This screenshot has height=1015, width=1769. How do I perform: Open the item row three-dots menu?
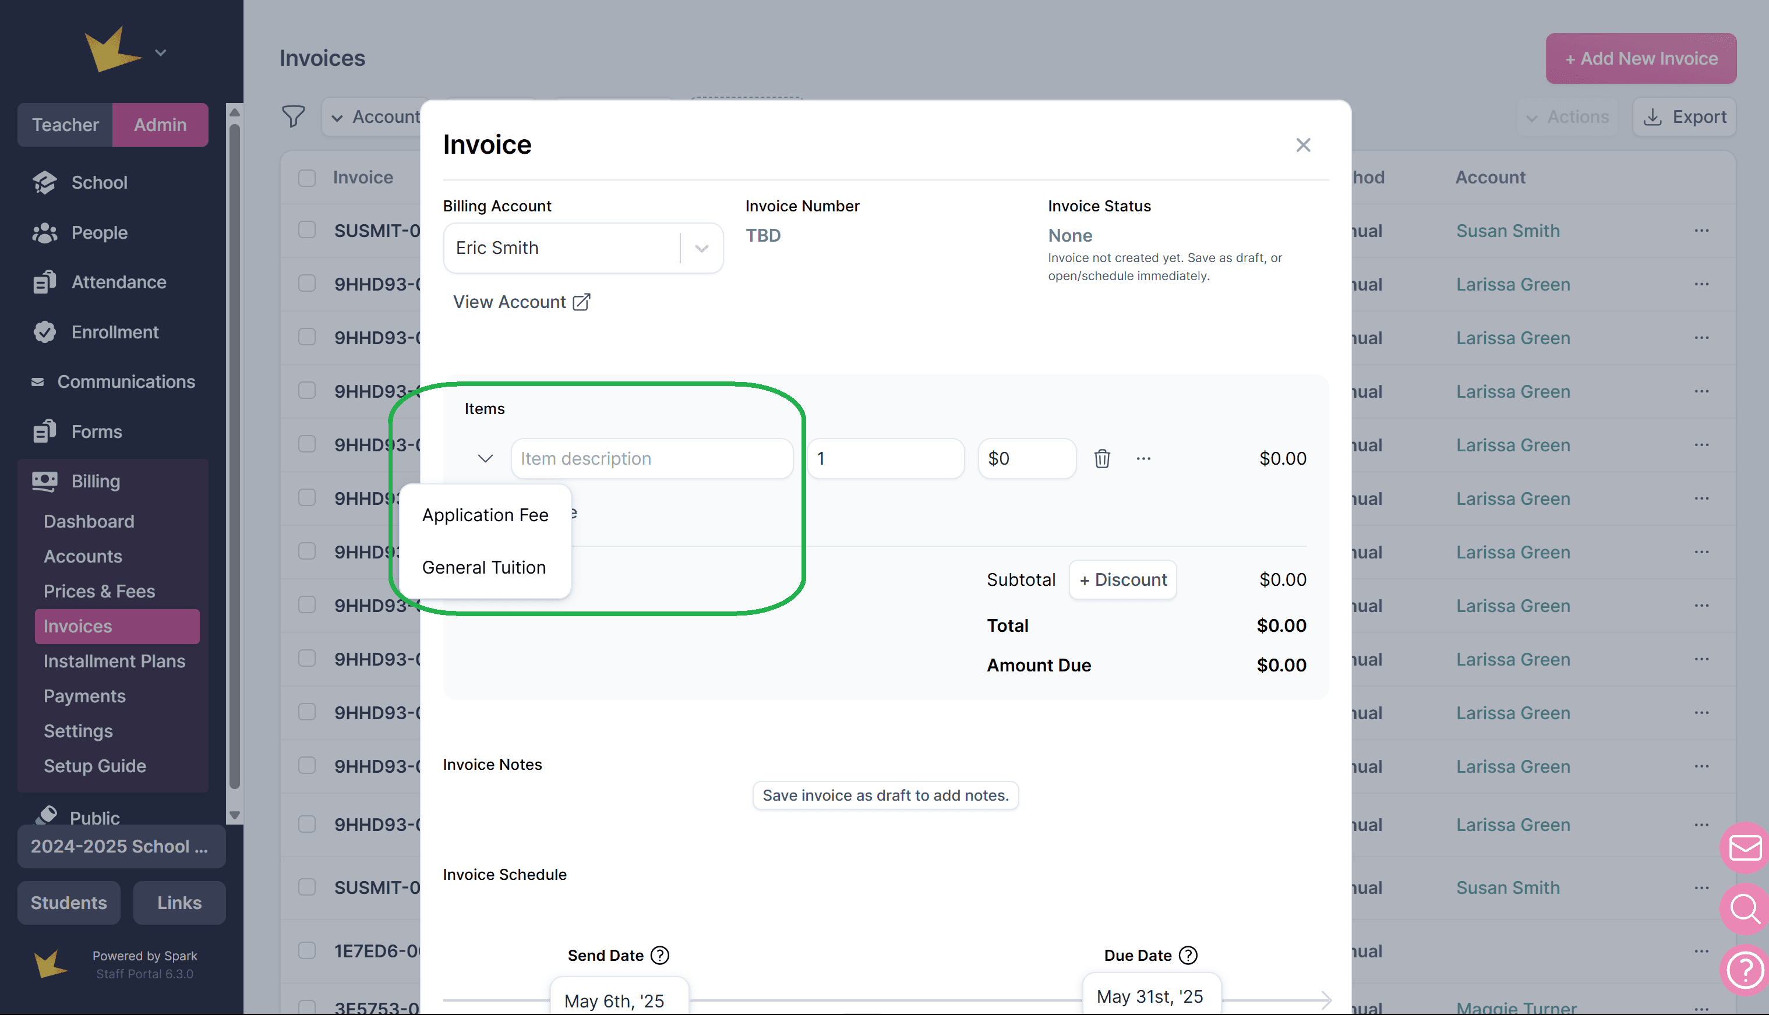(1143, 459)
